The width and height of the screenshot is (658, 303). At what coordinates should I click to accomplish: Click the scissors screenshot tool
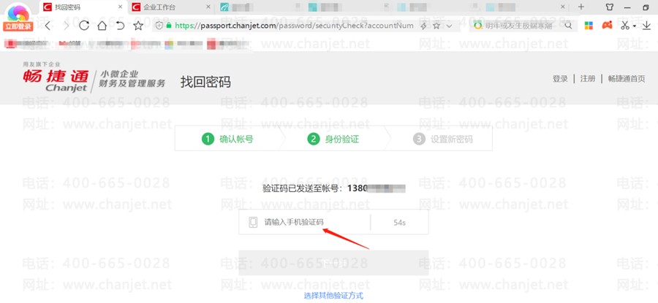(625, 26)
